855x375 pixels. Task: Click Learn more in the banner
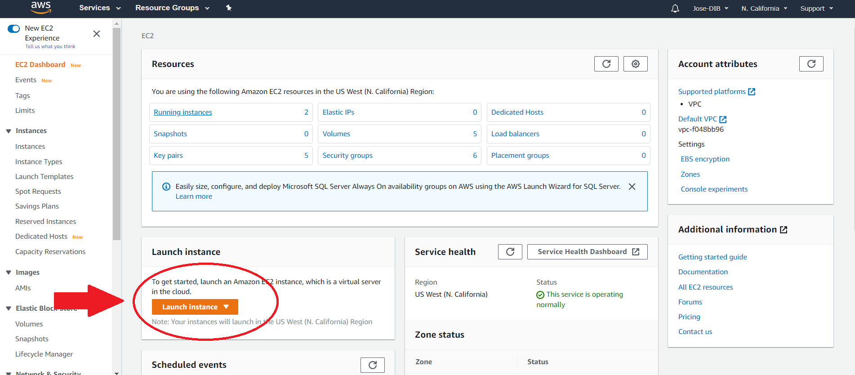click(194, 196)
